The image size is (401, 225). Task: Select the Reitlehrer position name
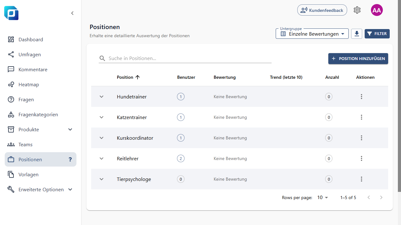(x=128, y=158)
